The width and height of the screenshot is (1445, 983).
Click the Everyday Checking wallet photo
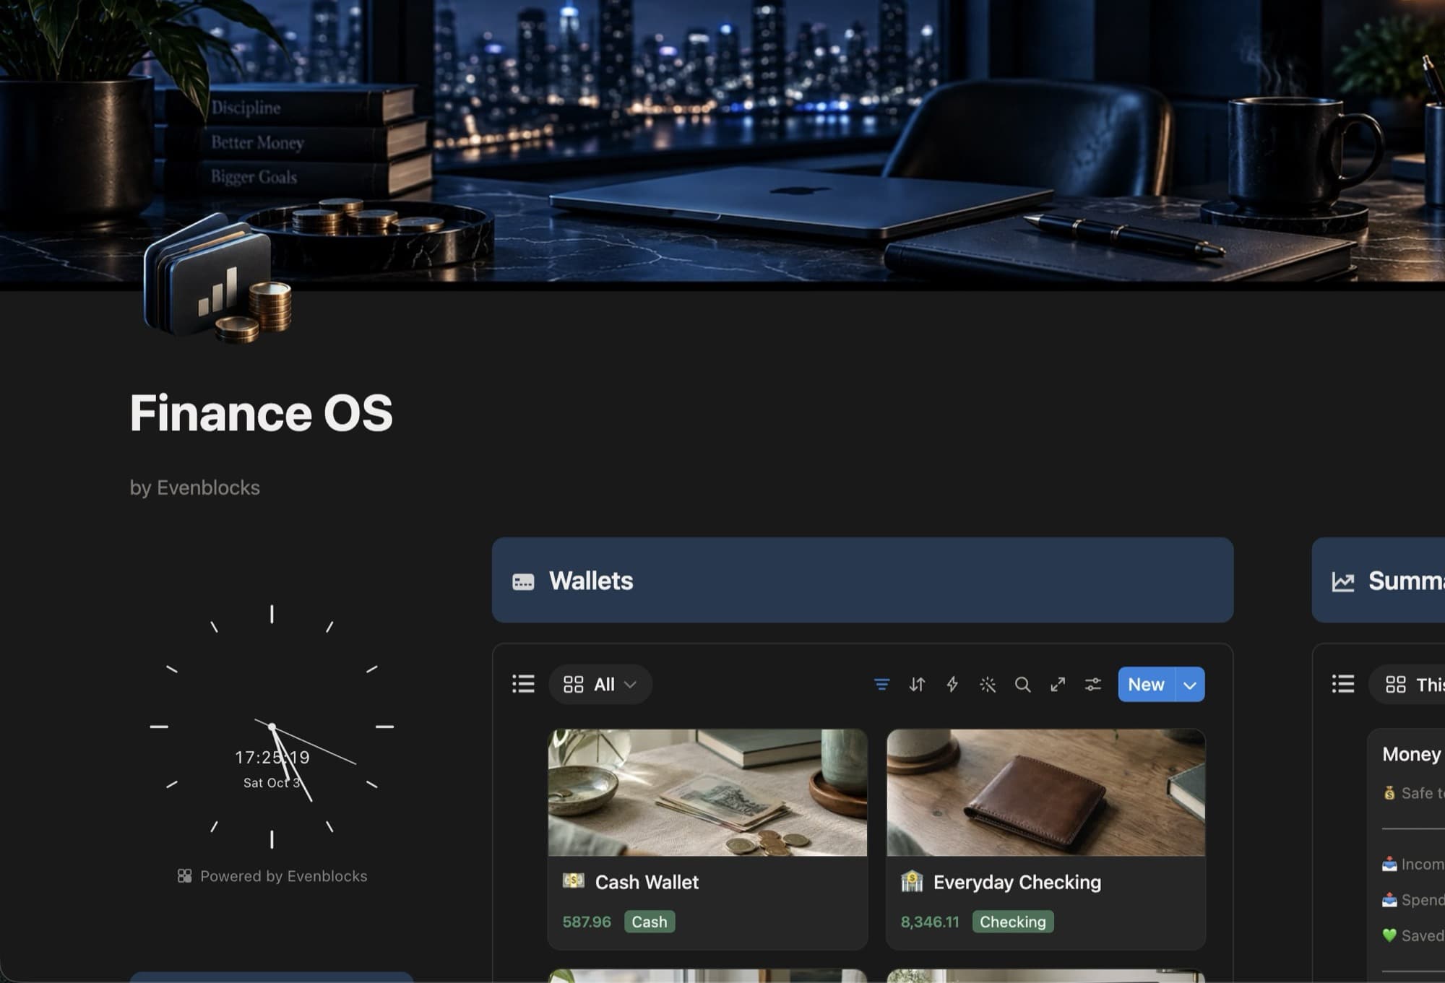(1045, 792)
